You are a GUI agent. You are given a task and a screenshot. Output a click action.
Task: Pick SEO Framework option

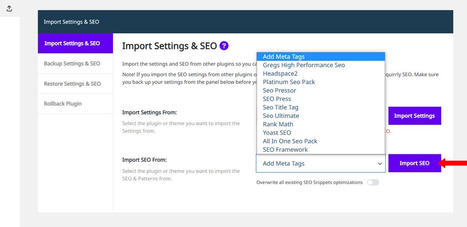coord(321,149)
